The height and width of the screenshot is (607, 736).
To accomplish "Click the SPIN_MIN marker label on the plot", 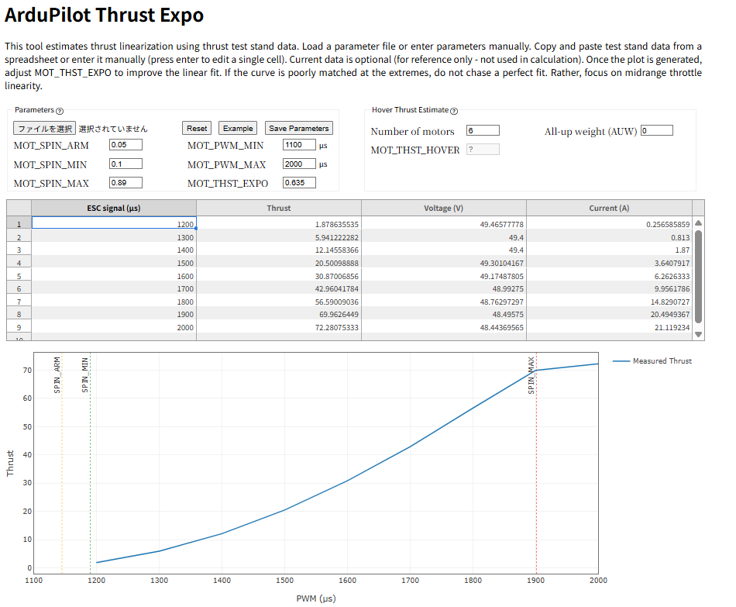I will (85, 375).
